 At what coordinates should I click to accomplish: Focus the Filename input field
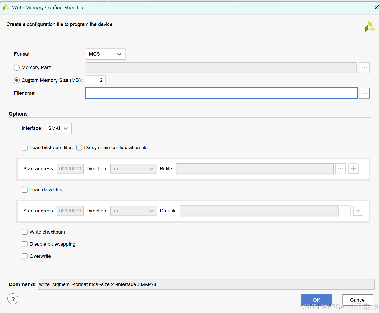222,93
